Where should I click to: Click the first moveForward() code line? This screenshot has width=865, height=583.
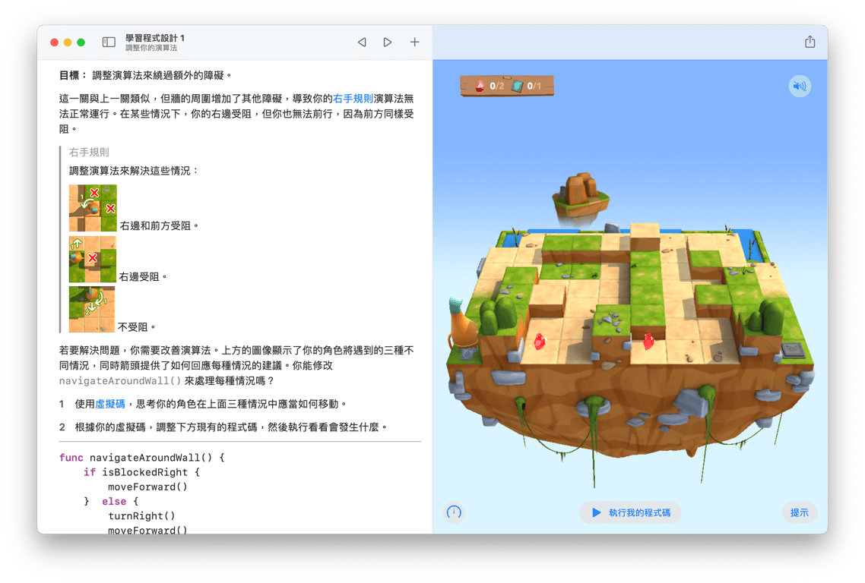tap(148, 487)
